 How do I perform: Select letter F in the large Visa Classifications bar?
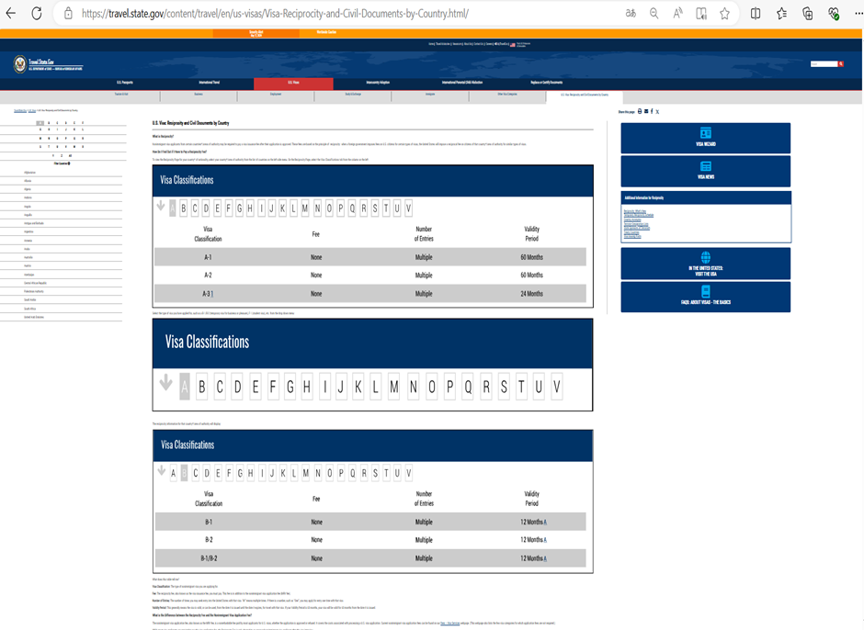[x=273, y=388]
